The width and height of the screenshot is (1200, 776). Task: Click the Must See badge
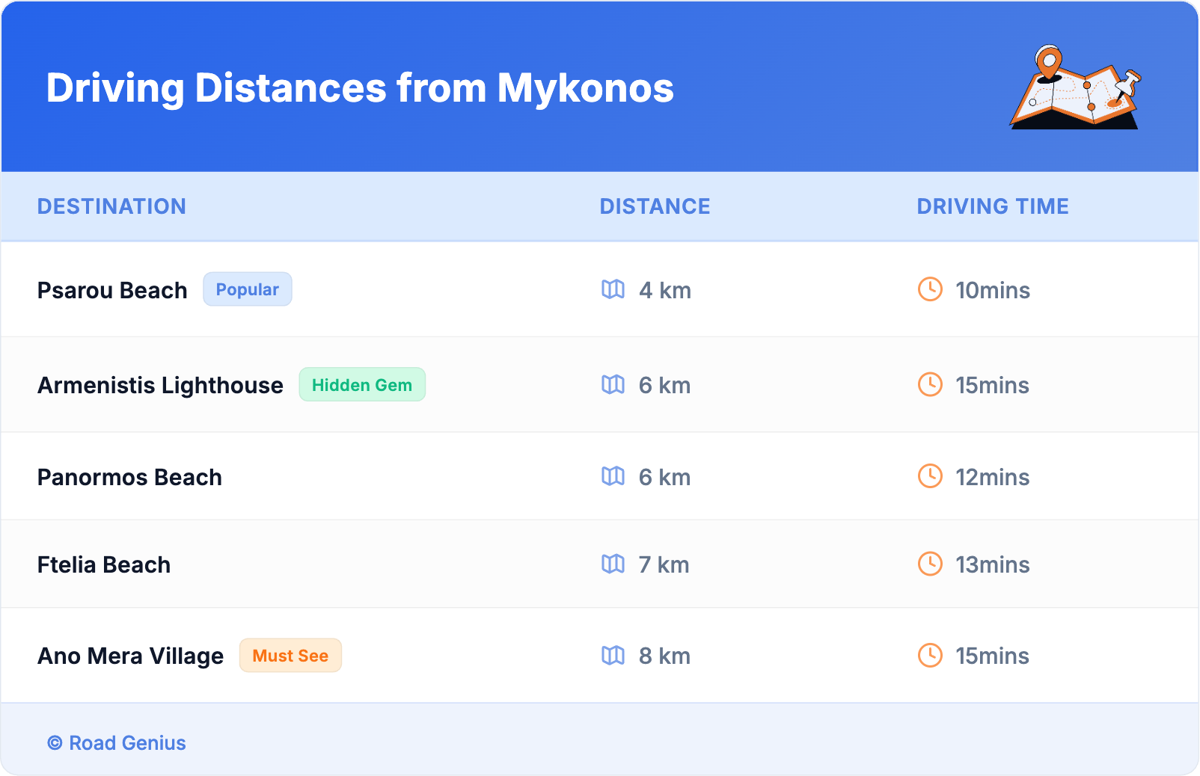[x=290, y=656]
